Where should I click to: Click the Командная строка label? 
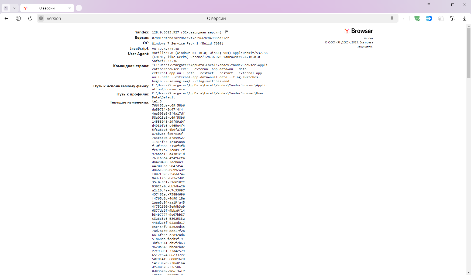(x=131, y=66)
